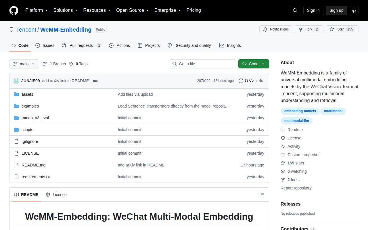
Task: Open the green Code dropdown button
Action: click(x=254, y=64)
